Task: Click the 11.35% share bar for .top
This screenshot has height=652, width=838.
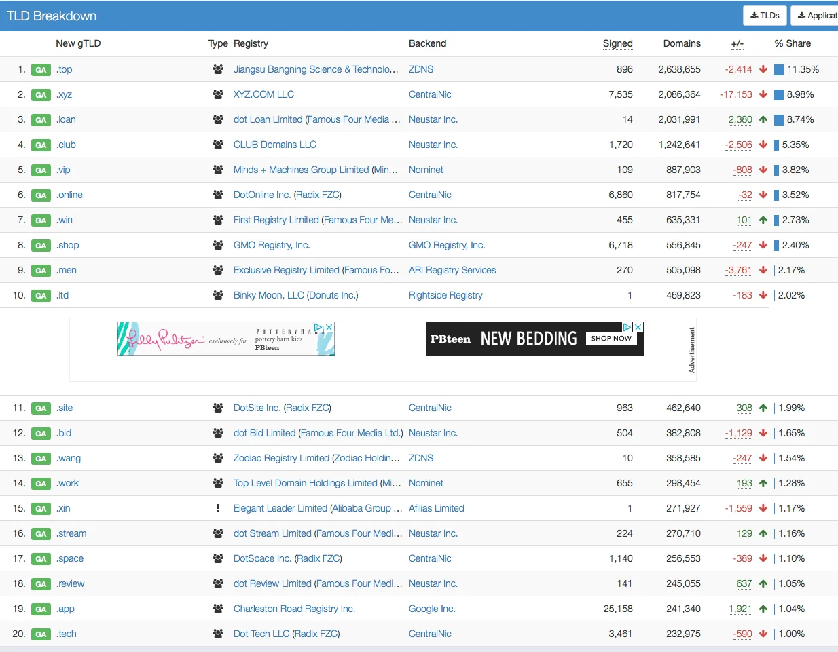Action: coord(779,69)
